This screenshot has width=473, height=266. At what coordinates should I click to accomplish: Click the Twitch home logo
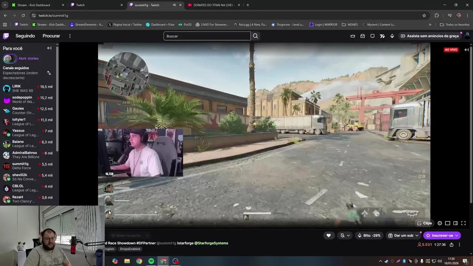click(6, 36)
